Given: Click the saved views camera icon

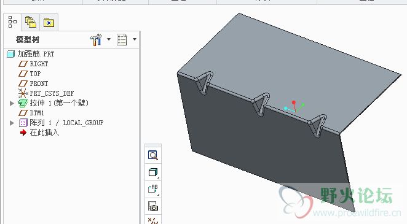Looking at the screenshot, I should (153, 206).
